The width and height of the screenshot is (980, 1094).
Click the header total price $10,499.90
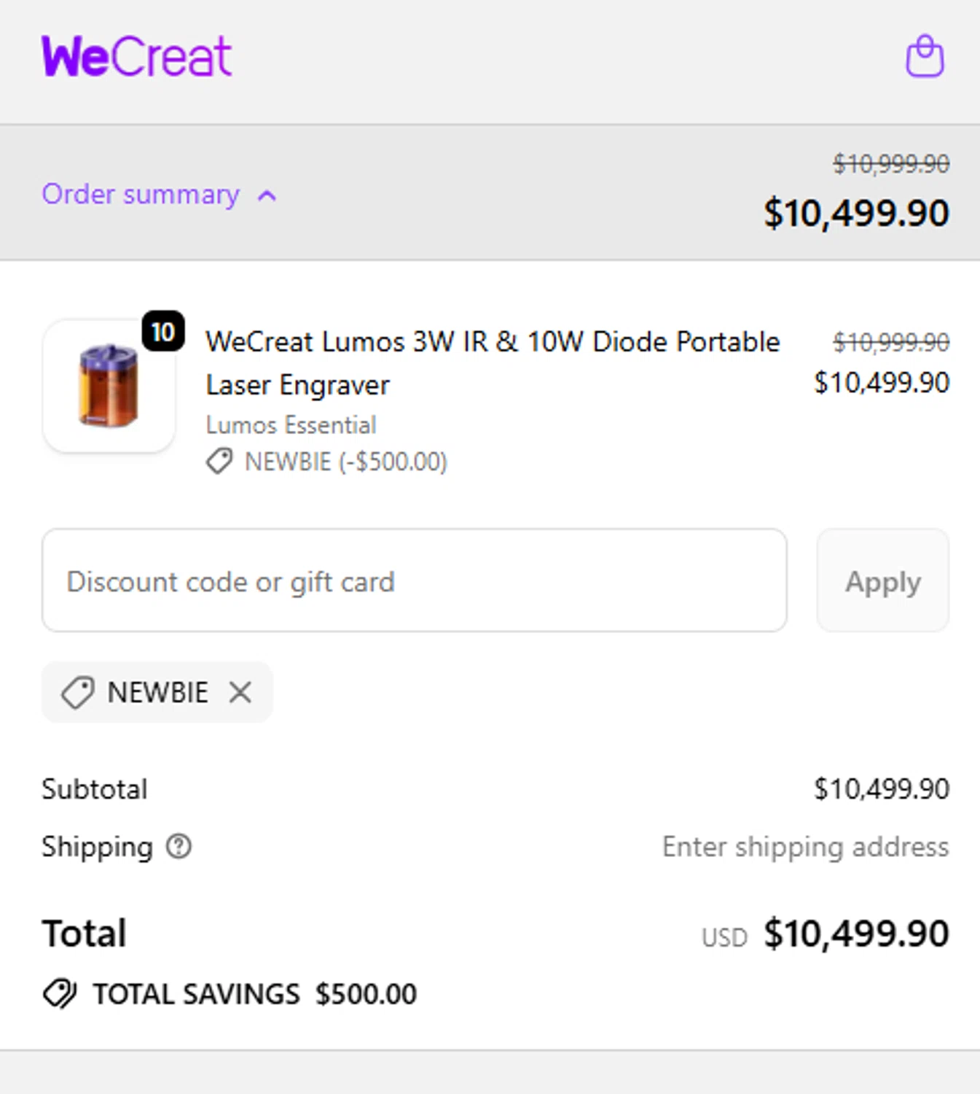(x=856, y=213)
